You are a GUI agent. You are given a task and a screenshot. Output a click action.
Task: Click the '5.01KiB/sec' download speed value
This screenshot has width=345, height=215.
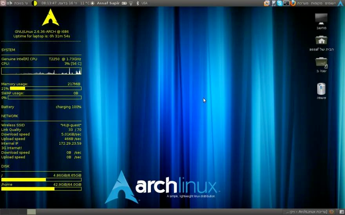click(x=71, y=134)
